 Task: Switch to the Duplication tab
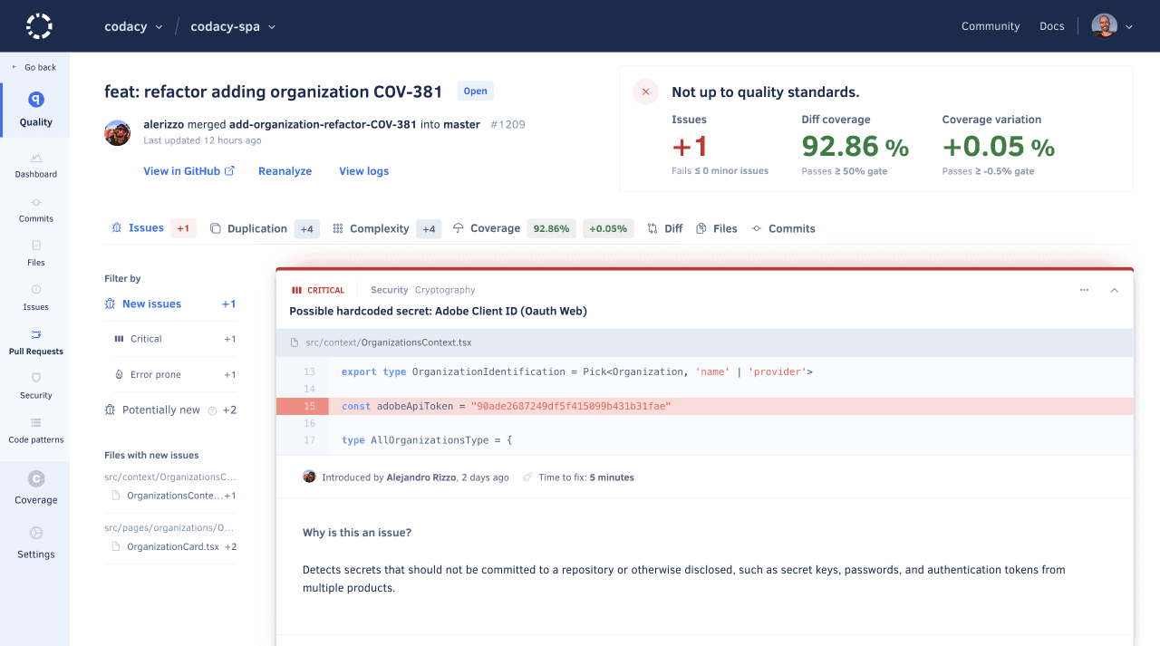(256, 227)
